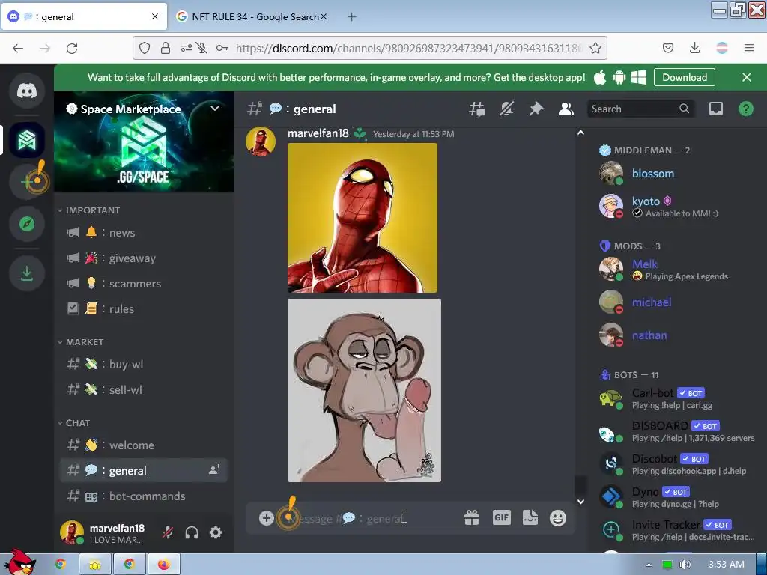Open the Nitro gift icon

pyautogui.click(x=472, y=518)
